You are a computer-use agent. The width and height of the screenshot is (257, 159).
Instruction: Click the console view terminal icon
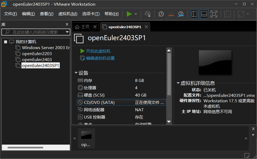(x=227, y=14)
